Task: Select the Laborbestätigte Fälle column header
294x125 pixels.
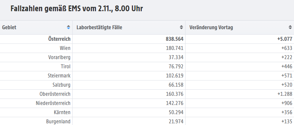Action: click(x=129, y=28)
